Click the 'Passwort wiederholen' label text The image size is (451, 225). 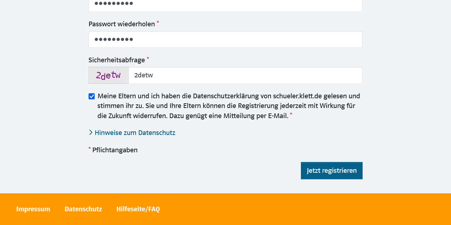(122, 24)
